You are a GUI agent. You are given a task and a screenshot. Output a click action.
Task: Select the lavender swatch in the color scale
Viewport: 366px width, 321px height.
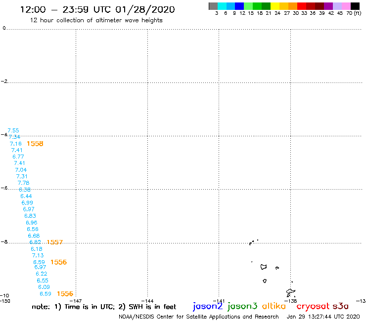337,6
